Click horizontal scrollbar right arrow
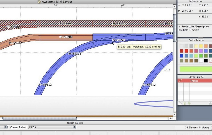The width and height of the screenshot is (212, 135). pyautogui.click(x=170, y=118)
